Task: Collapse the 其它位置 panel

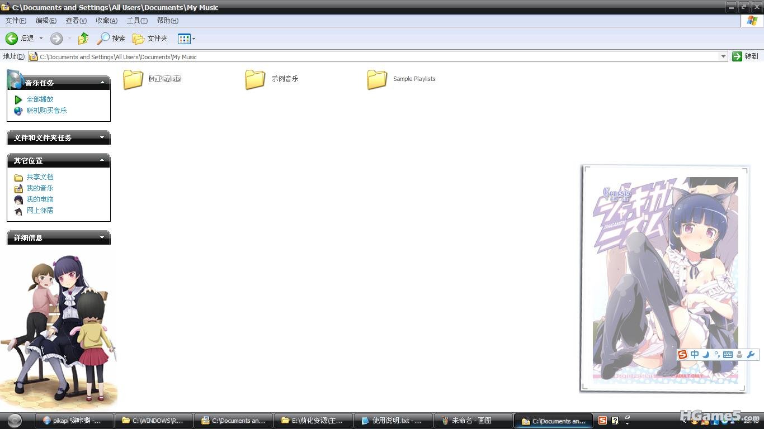Action: point(102,160)
